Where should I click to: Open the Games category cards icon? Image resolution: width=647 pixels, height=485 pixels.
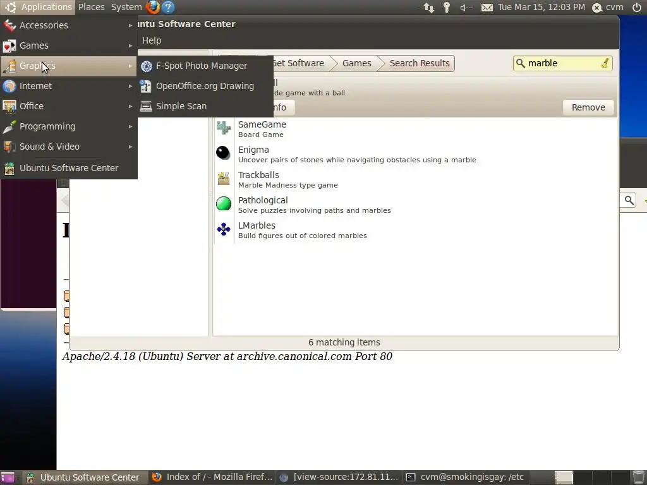coord(9,45)
